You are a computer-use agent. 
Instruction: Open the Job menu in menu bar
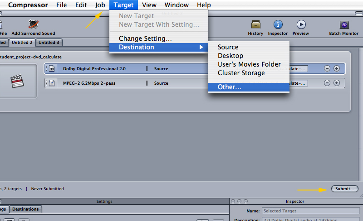100,5
